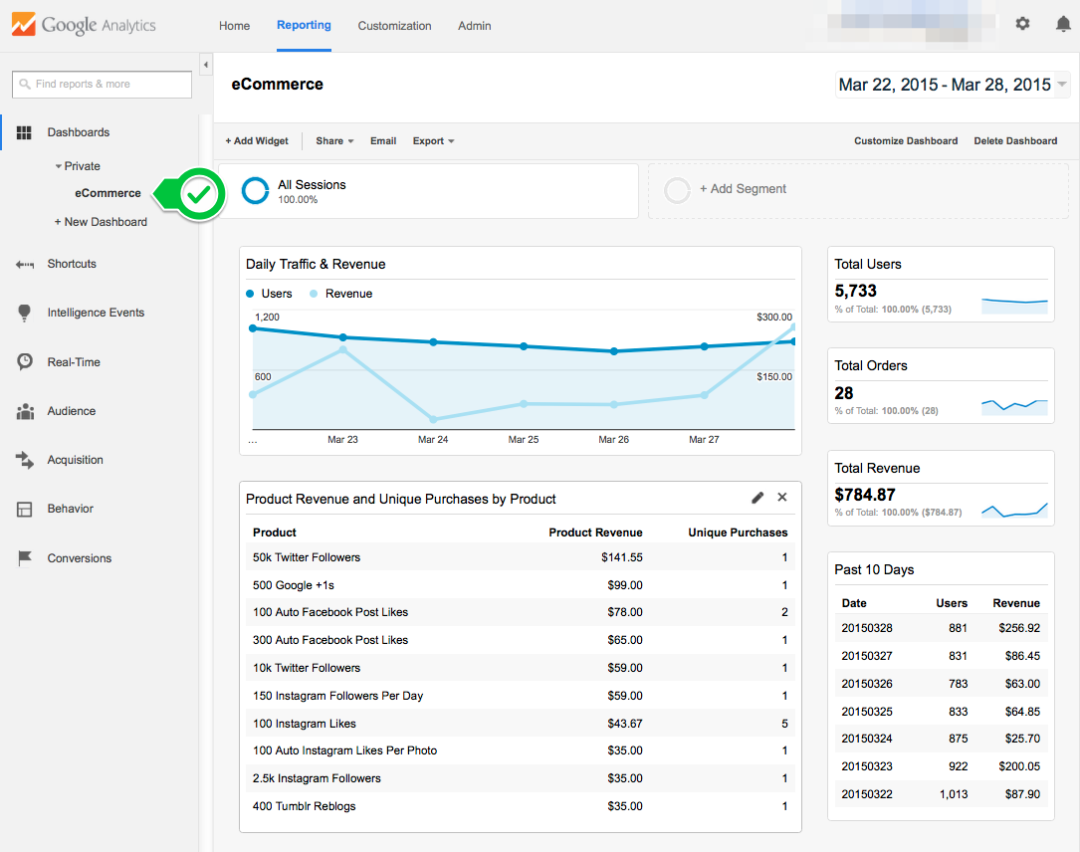Open the Conversions section
Image resolution: width=1080 pixels, height=852 pixels.
pos(80,558)
